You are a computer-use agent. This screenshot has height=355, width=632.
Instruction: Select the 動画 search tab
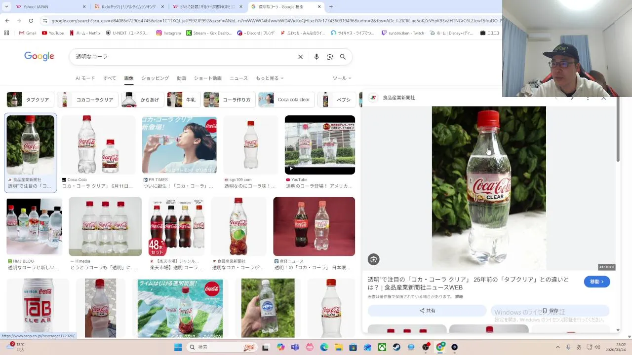coord(181,78)
